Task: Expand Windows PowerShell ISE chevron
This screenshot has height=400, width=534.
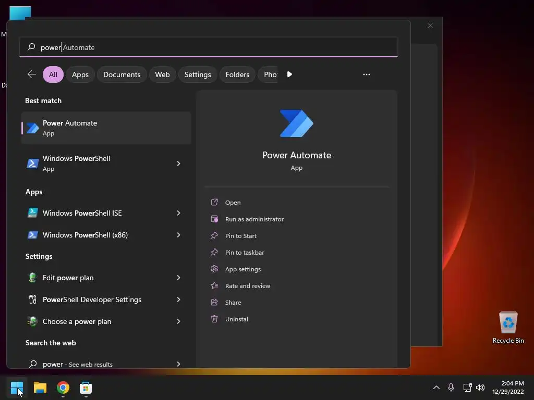Action: (178, 213)
